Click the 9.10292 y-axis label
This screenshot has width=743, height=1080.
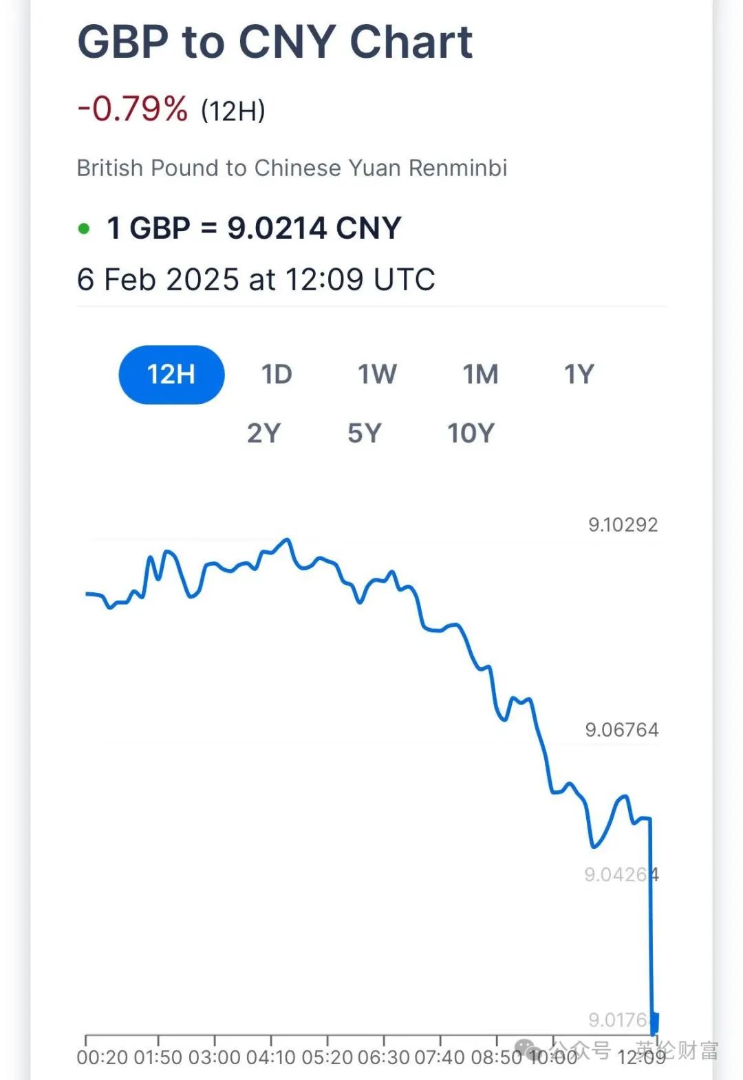[623, 525]
